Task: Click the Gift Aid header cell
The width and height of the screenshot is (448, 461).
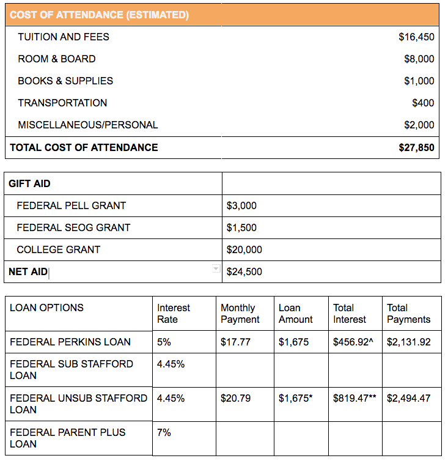Action: [30, 183]
